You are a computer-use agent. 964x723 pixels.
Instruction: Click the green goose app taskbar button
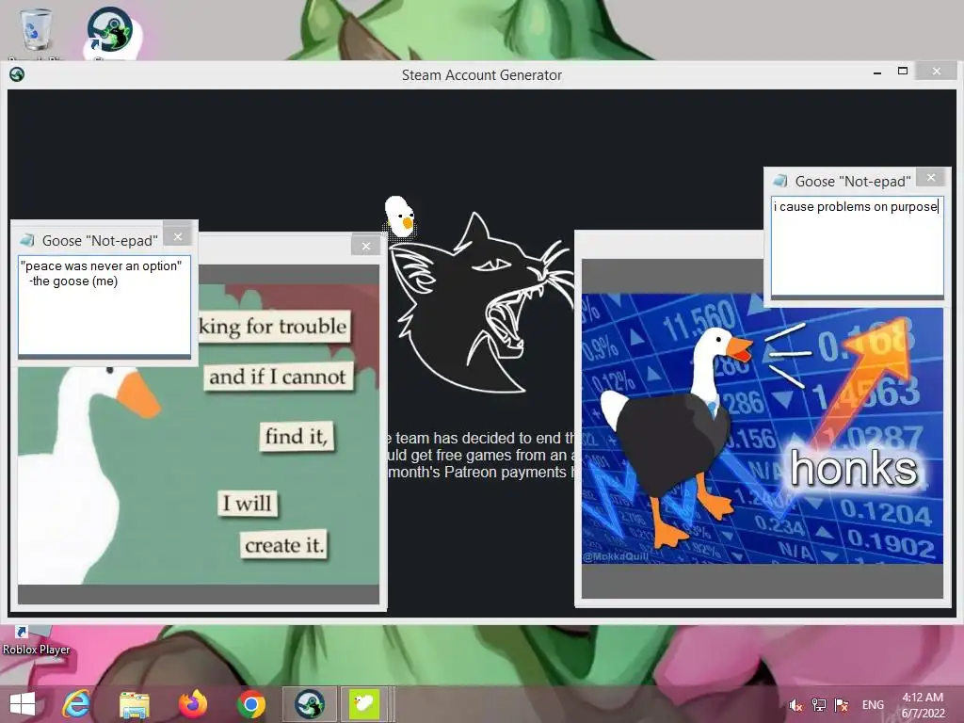[364, 704]
